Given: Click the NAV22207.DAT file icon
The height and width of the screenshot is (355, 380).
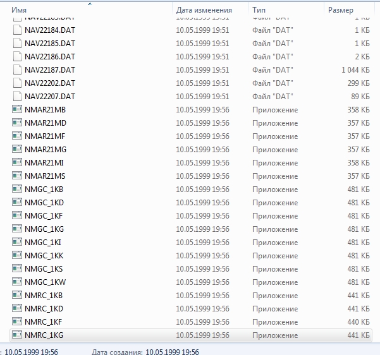Looking at the screenshot, I should 17,97.
